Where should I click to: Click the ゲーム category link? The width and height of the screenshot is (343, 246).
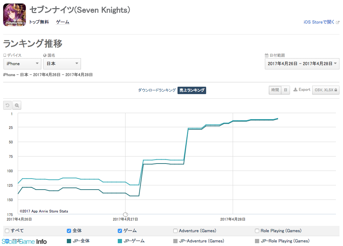click(x=63, y=22)
